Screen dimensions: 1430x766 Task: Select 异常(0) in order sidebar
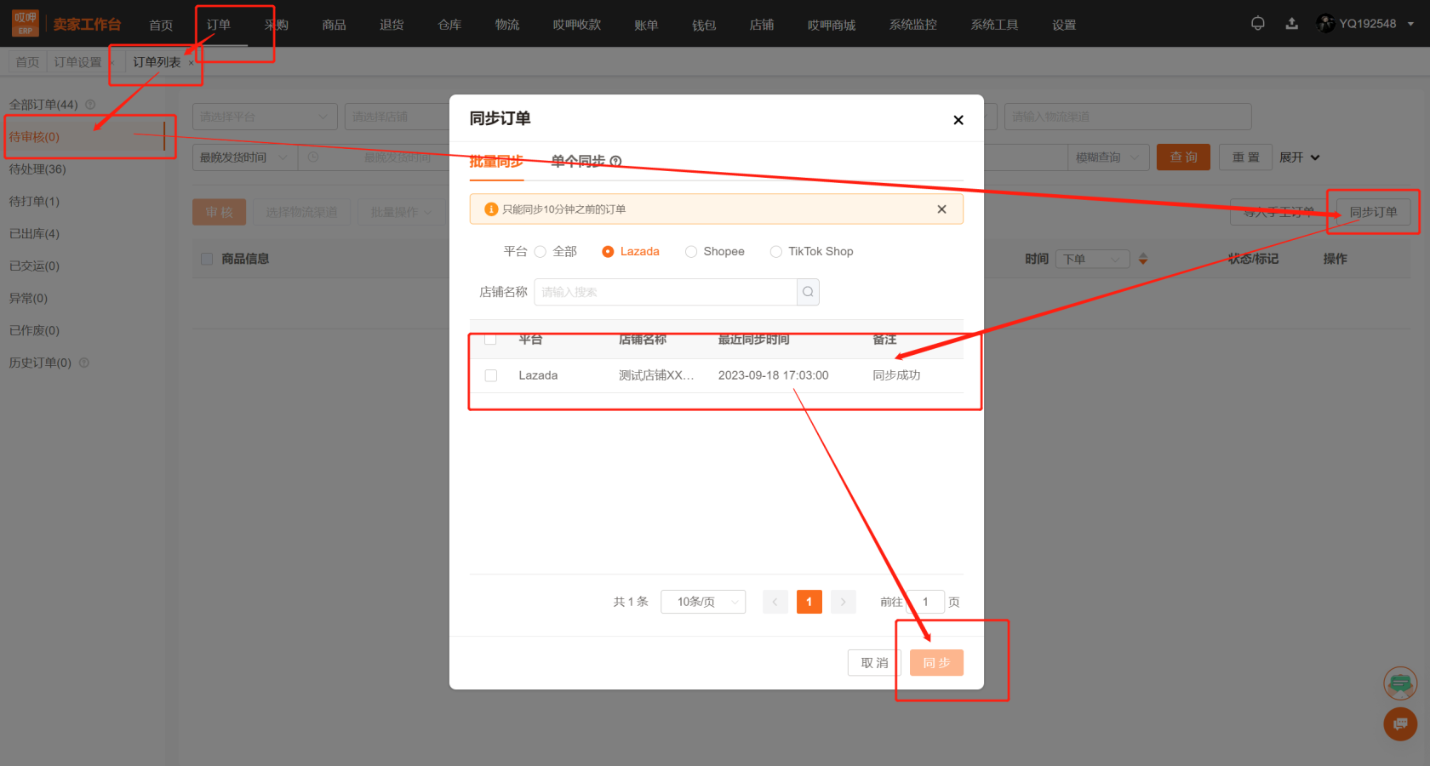tap(28, 299)
